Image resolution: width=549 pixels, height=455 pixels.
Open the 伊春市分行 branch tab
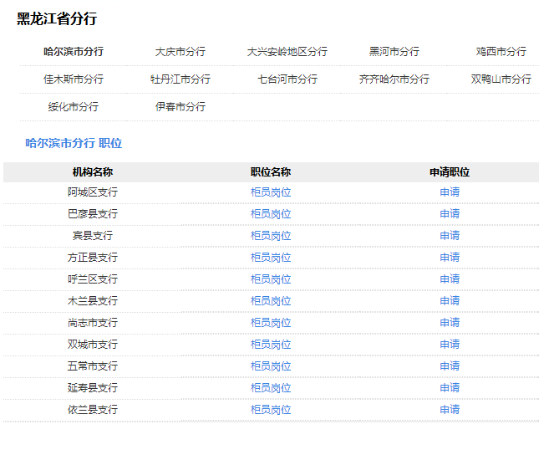(x=180, y=106)
